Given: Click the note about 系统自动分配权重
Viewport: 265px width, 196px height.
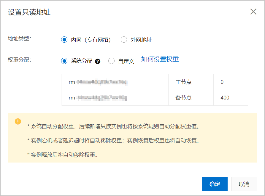Looking at the screenshot, I should click(114, 126).
